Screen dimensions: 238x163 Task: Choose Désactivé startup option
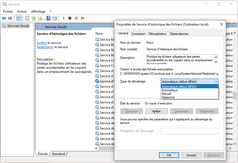coord(190,97)
